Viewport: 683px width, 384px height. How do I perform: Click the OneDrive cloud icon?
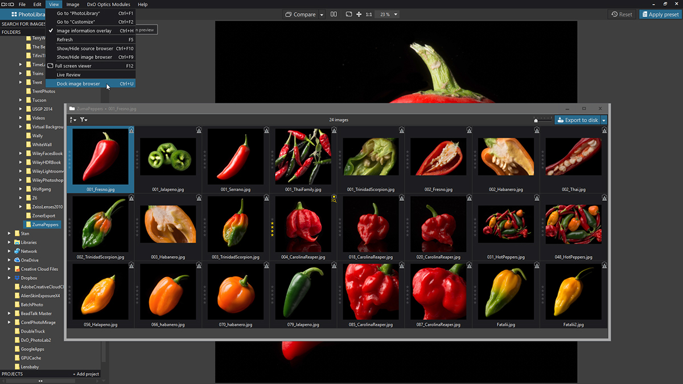tap(17, 260)
